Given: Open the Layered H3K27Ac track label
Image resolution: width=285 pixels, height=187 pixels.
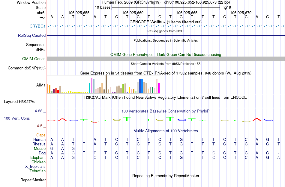Looking at the screenshot, I should 19,101.
